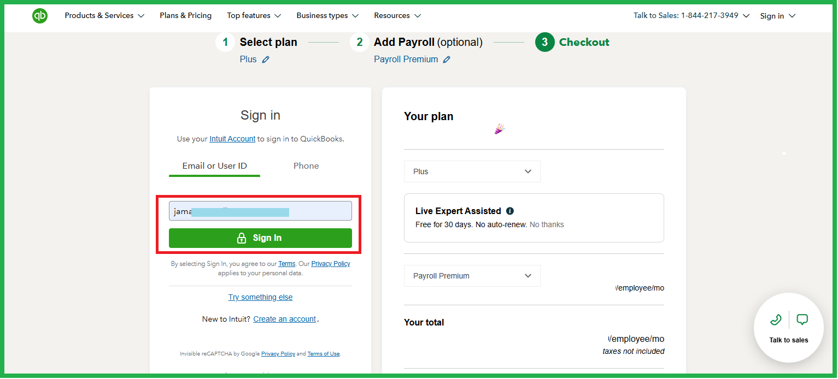The width and height of the screenshot is (838, 379).
Task: Decline Live Expert with No thanks
Action: point(547,224)
